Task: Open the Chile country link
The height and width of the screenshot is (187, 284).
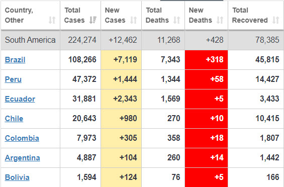Action: (14, 119)
